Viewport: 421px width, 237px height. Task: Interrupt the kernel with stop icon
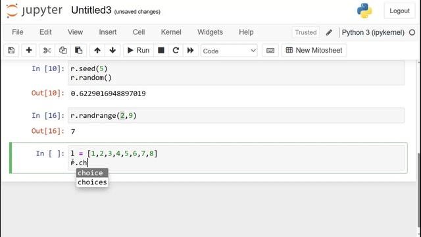[x=161, y=50]
